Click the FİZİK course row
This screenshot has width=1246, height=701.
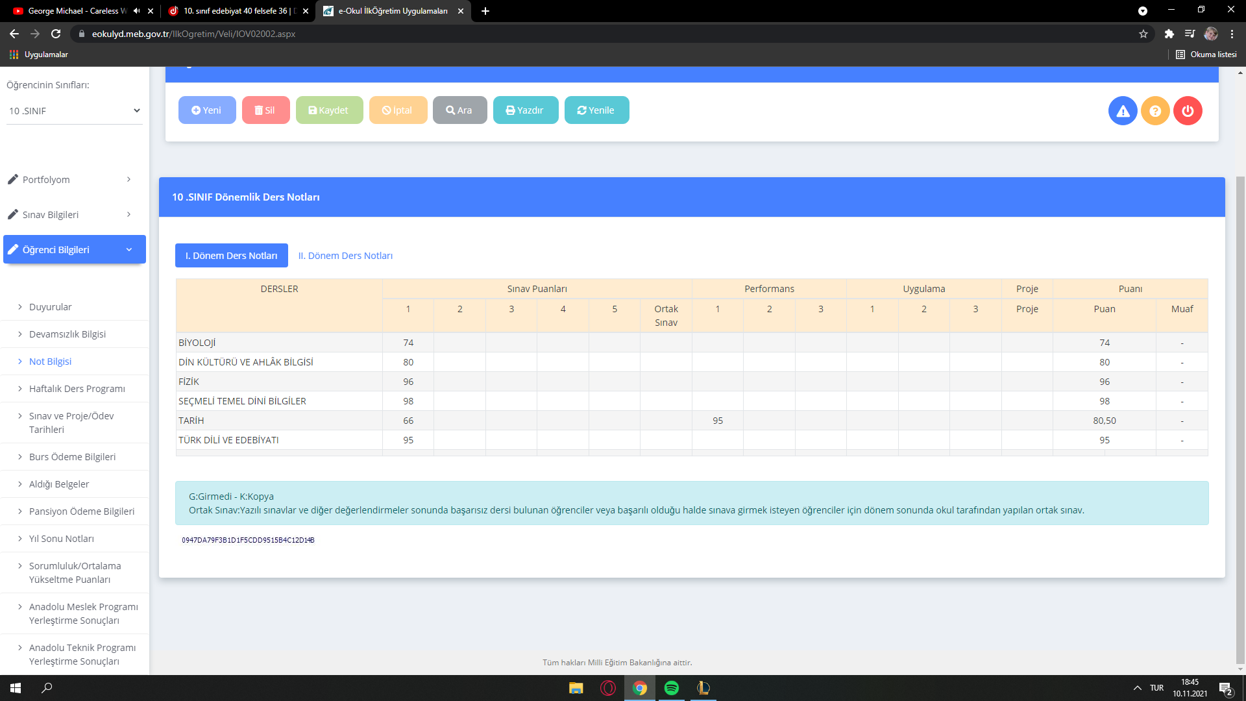[x=692, y=382]
